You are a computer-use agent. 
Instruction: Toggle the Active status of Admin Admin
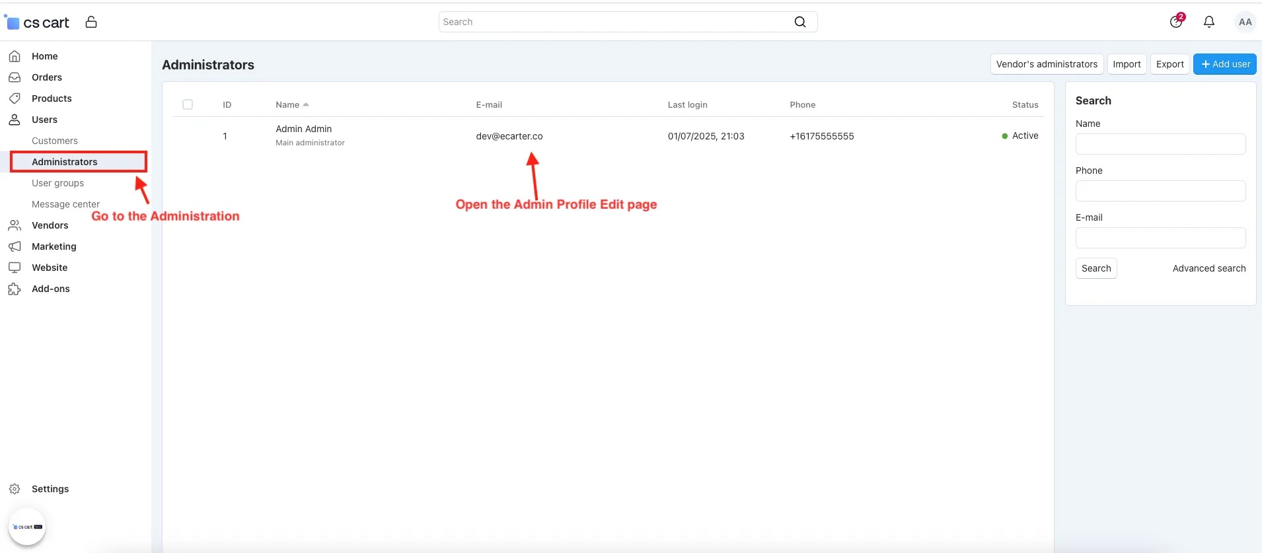click(1020, 135)
